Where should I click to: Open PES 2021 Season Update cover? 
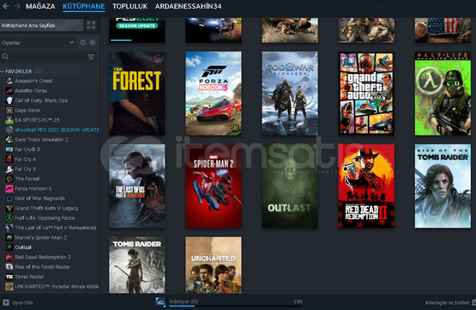point(137,30)
